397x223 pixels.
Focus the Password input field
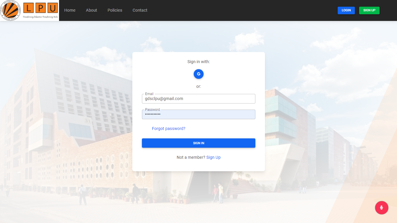tap(199, 114)
